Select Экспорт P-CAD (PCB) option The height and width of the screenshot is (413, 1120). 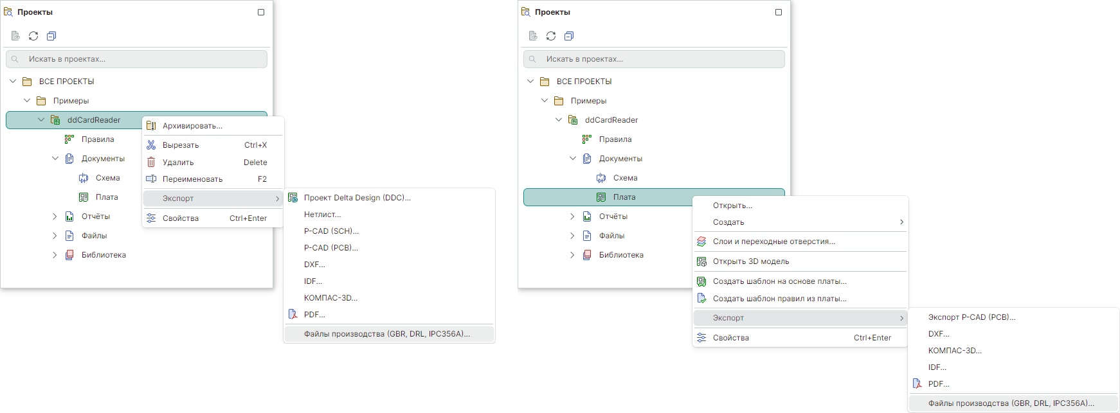point(1013,317)
